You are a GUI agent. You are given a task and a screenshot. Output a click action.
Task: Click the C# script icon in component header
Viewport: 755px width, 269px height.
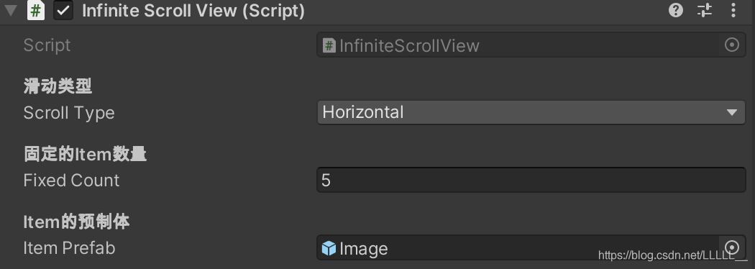36,10
